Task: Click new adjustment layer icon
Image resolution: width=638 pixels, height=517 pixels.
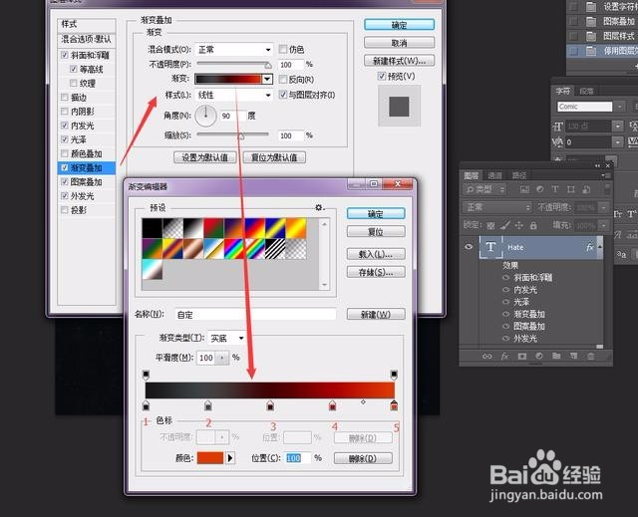Action: pos(539,356)
